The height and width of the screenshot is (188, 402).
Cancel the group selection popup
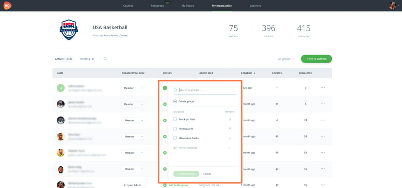207,174
